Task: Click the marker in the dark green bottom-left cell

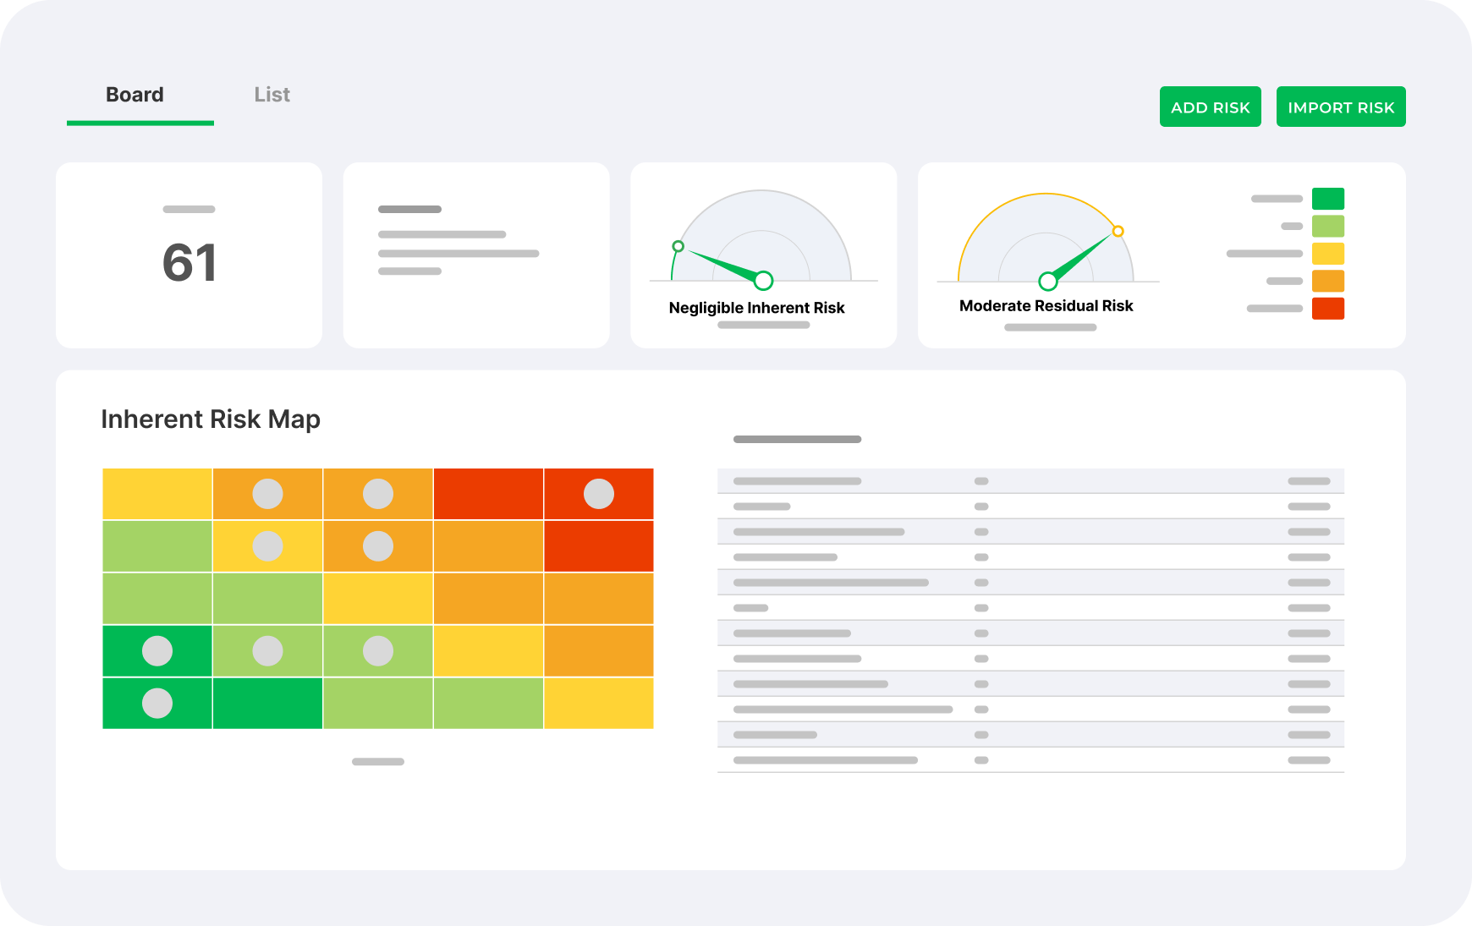Action: [x=157, y=703]
